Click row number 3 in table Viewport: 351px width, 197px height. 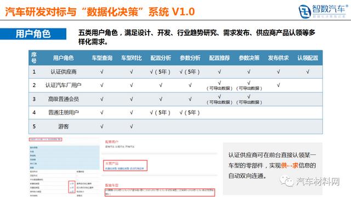pyautogui.click(x=34, y=99)
